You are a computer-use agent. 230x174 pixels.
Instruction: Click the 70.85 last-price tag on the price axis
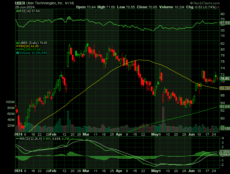(224, 78)
